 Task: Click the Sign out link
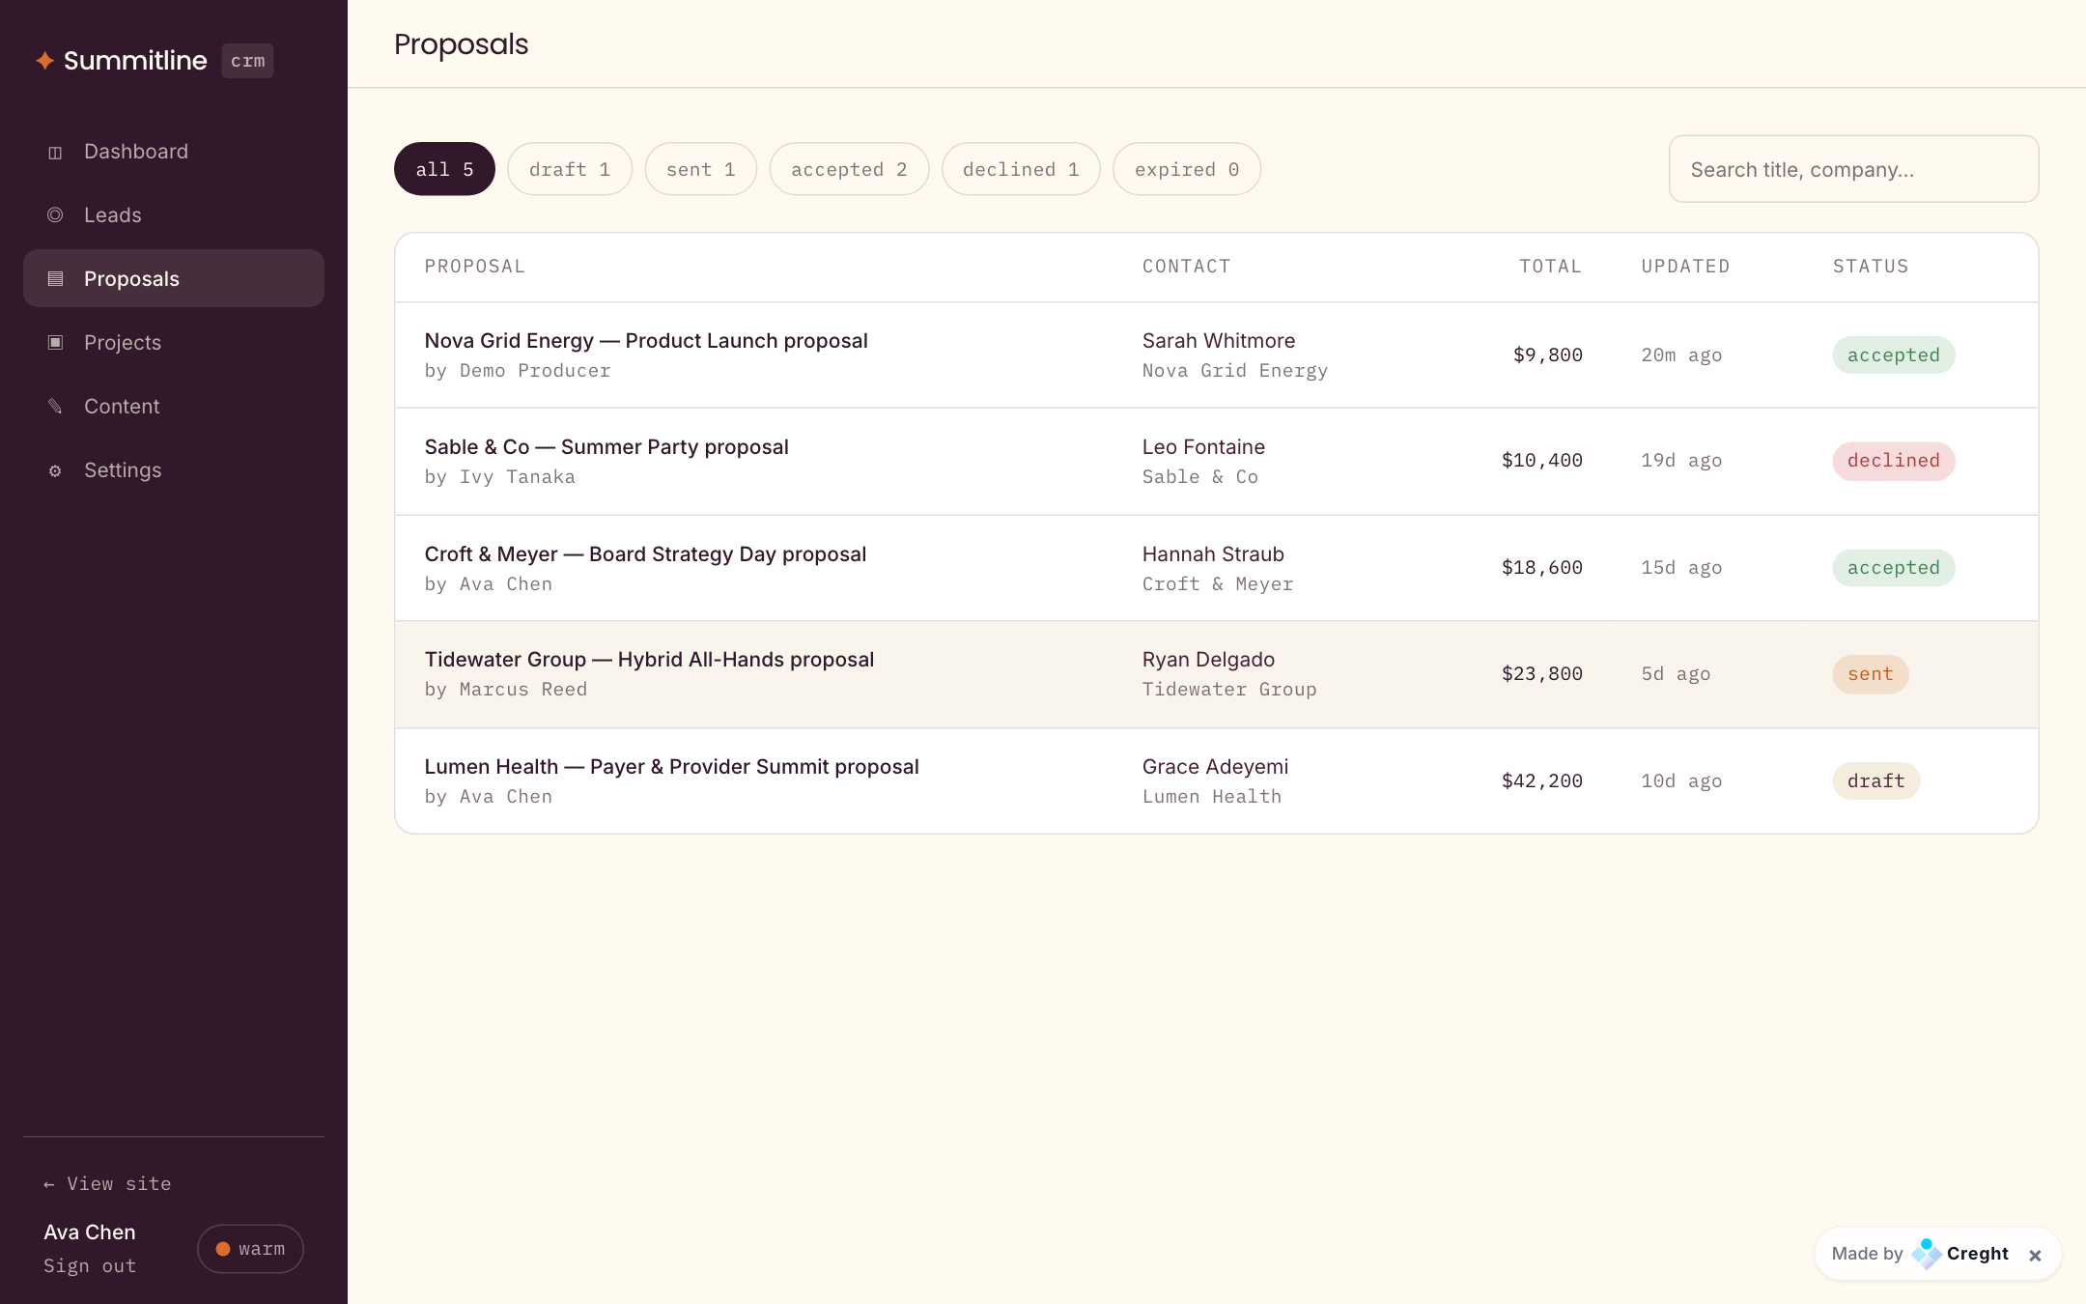[x=90, y=1265]
